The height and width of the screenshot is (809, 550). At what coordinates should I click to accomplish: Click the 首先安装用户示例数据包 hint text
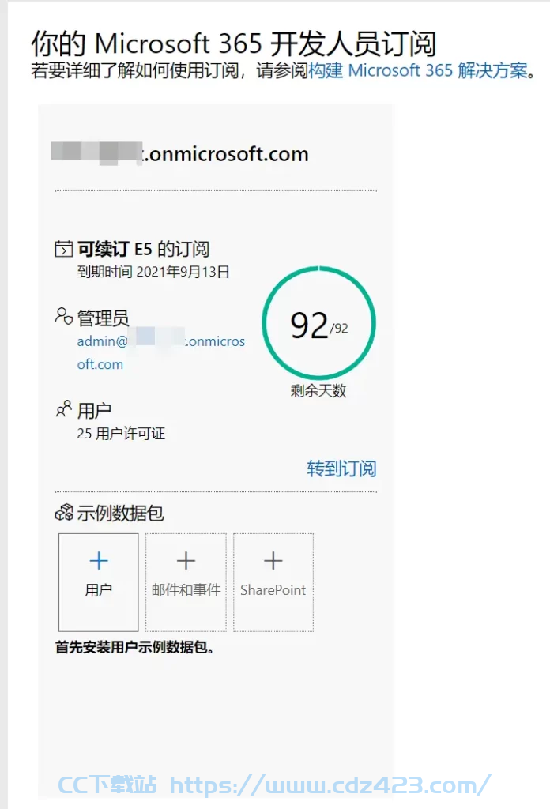coord(134,647)
